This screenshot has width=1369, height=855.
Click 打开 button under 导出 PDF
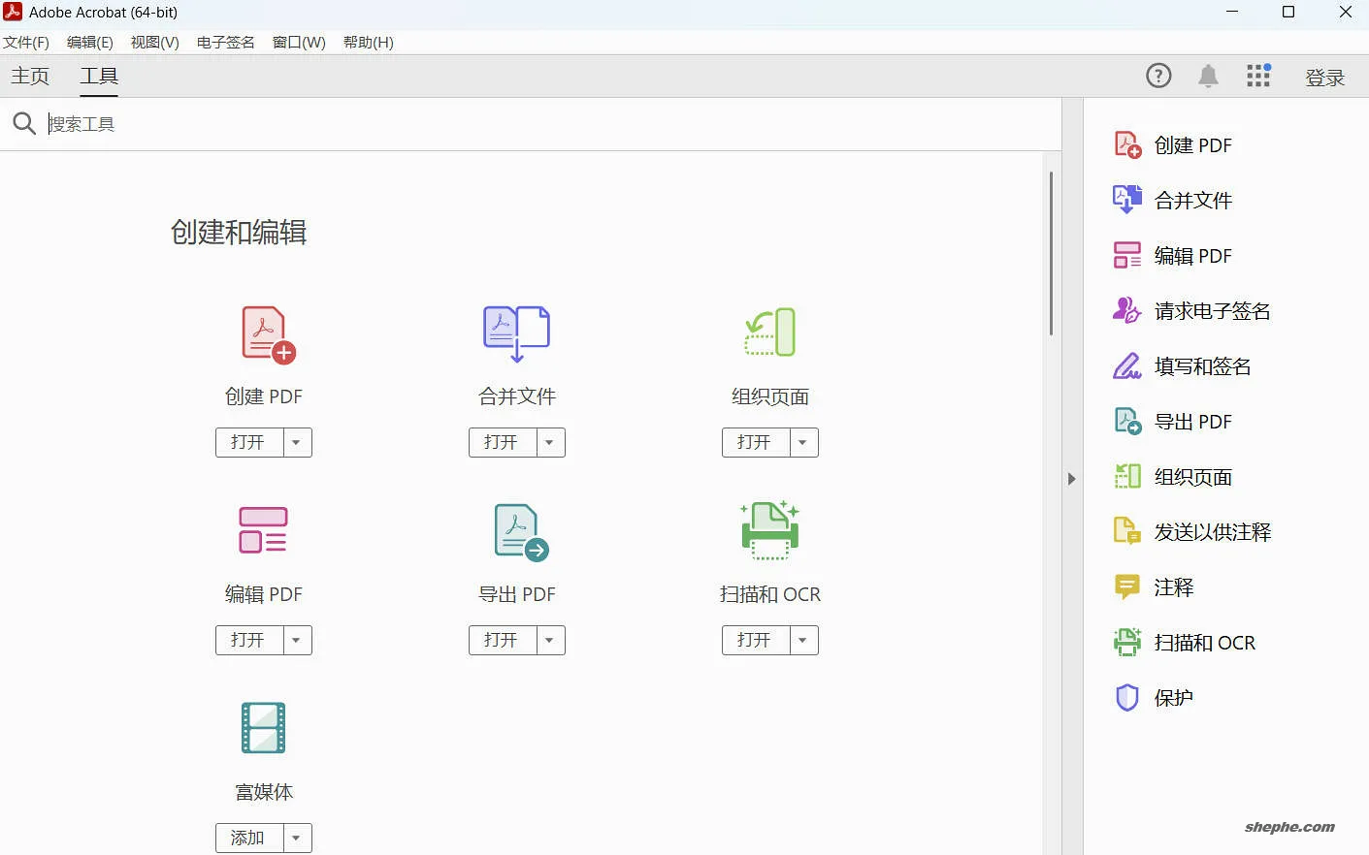pyautogui.click(x=503, y=640)
